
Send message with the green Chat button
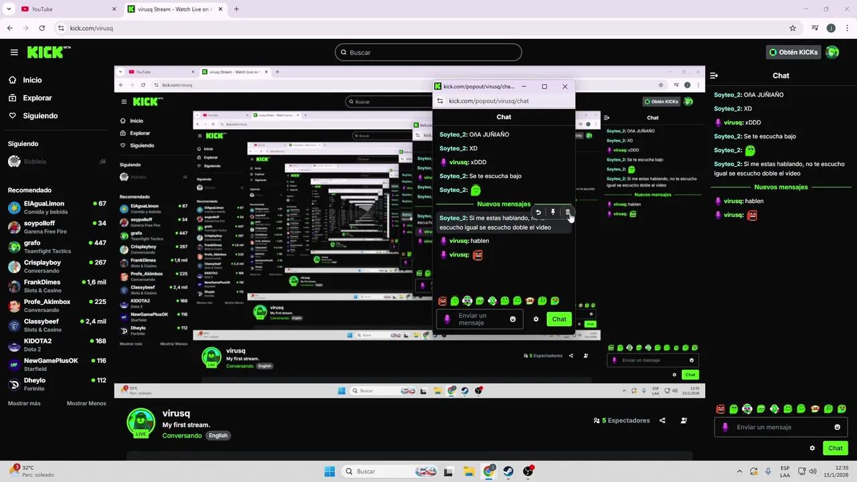836,448
